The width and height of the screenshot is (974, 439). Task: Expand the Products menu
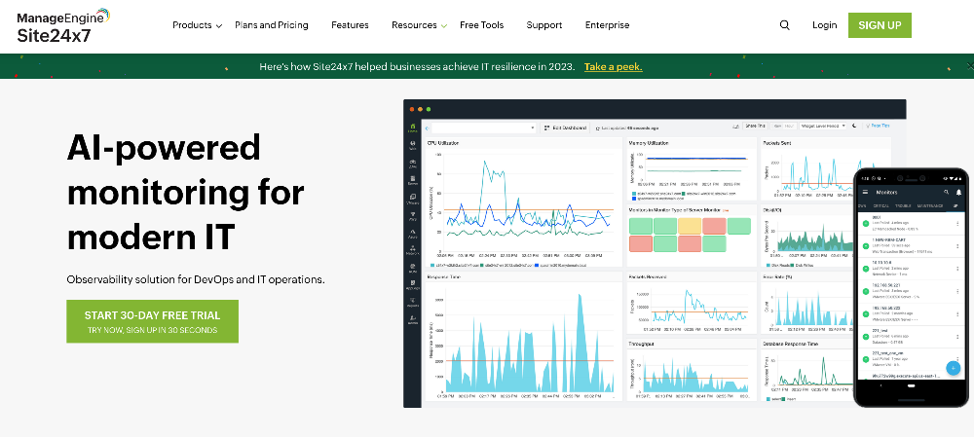coord(197,25)
